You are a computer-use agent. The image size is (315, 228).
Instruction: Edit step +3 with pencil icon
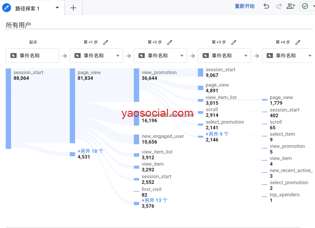pos(234,42)
